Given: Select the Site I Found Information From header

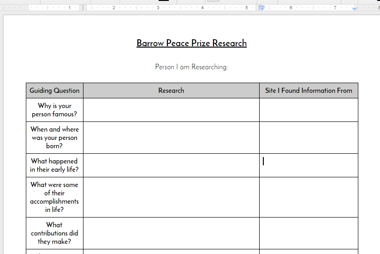Looking at the screenshot, I should [x=309, y=91].
